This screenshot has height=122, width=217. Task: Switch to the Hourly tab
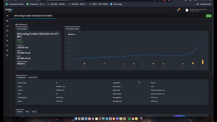point(34,111)
